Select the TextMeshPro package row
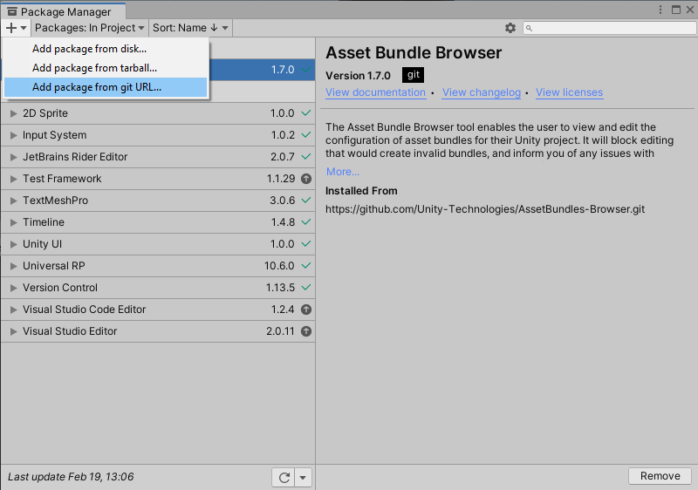This screenshot has height=490, width=698. pyautogui.click(x=158, y=201)
